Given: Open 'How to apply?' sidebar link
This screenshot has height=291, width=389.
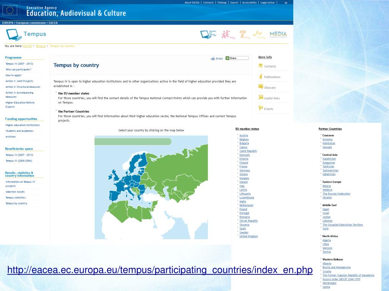Looking at the screenshot, I should coord(14,75).
